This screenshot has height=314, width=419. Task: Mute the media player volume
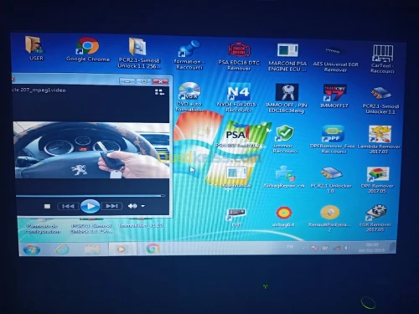[132, 206]
